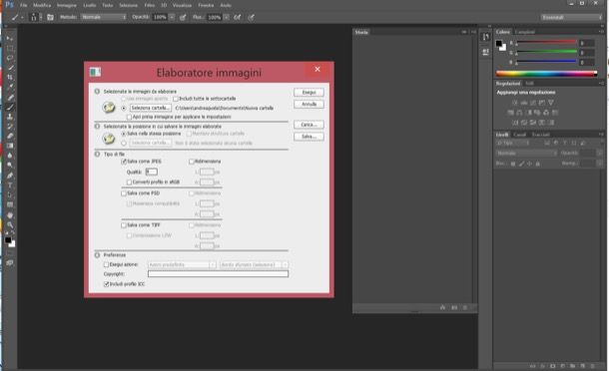
Task: Click the red R color slider
Action: coord(546,43)
